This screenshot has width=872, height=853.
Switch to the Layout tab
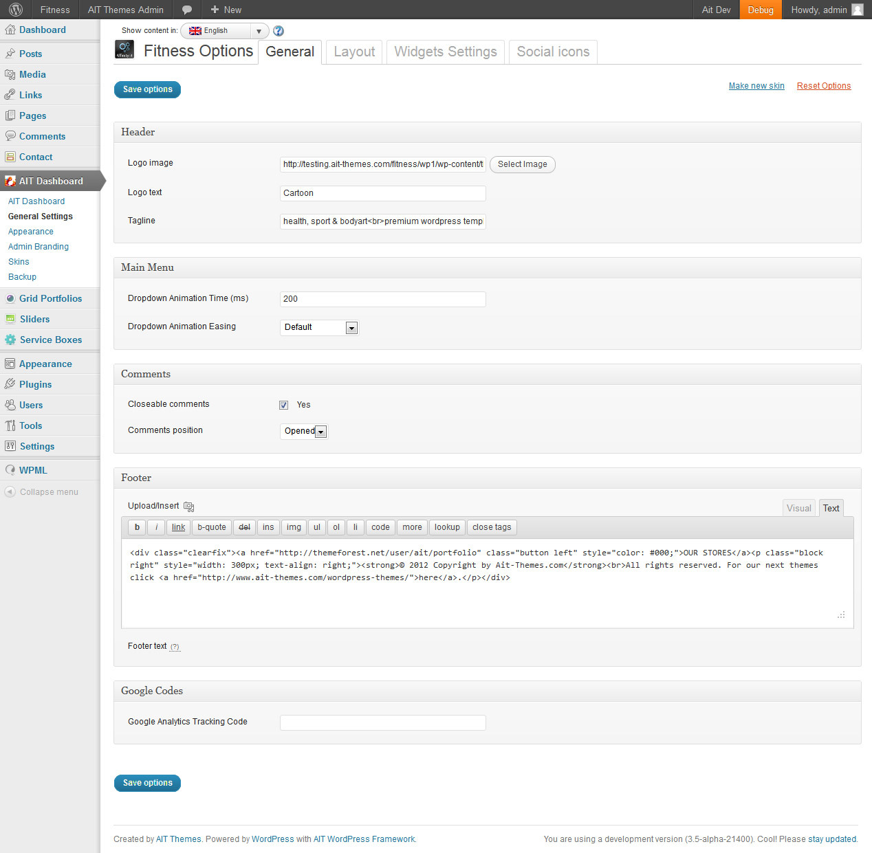354,52
